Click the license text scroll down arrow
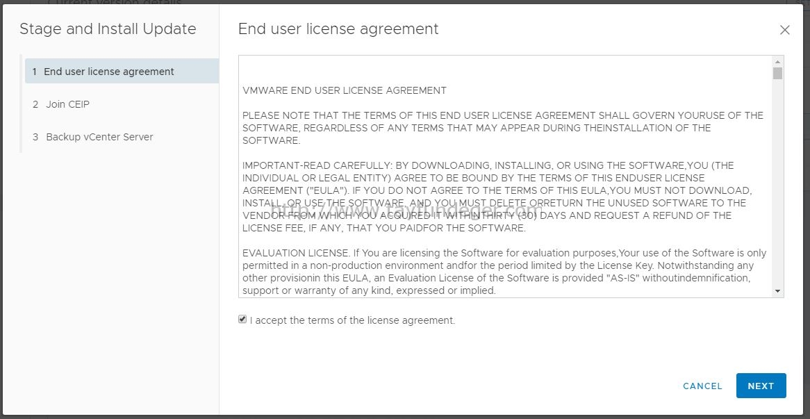The width and height of the screenshot is (810, 419). click(777, 291)
